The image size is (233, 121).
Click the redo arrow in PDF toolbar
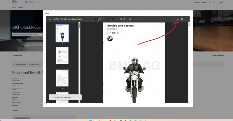point(139,19)
